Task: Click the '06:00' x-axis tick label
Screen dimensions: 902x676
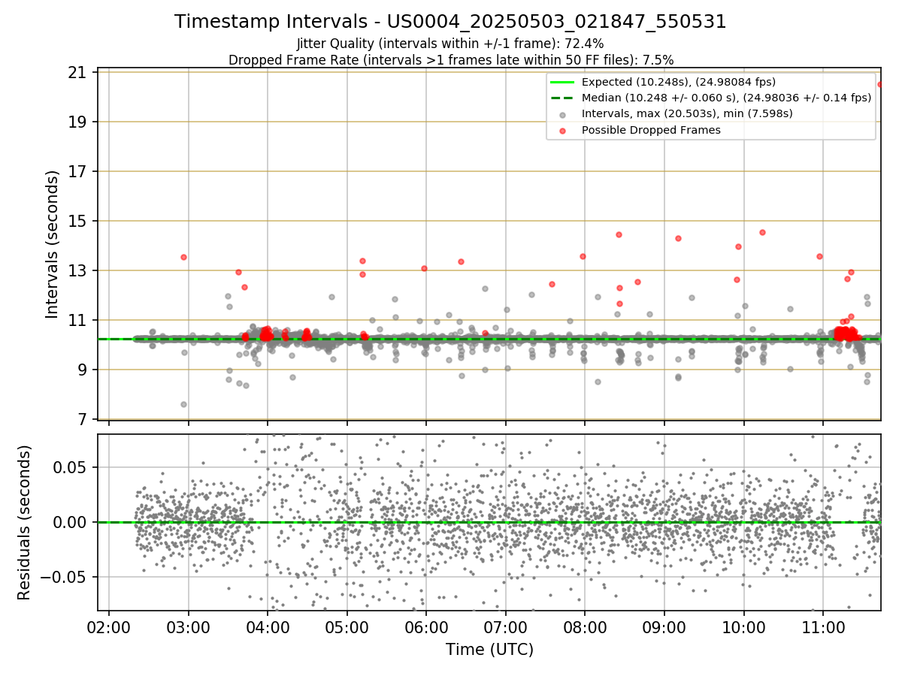Action: [x=426, y=627]
